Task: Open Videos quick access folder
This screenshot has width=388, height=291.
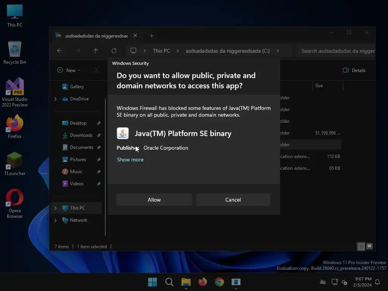Action: pos(77,184)
